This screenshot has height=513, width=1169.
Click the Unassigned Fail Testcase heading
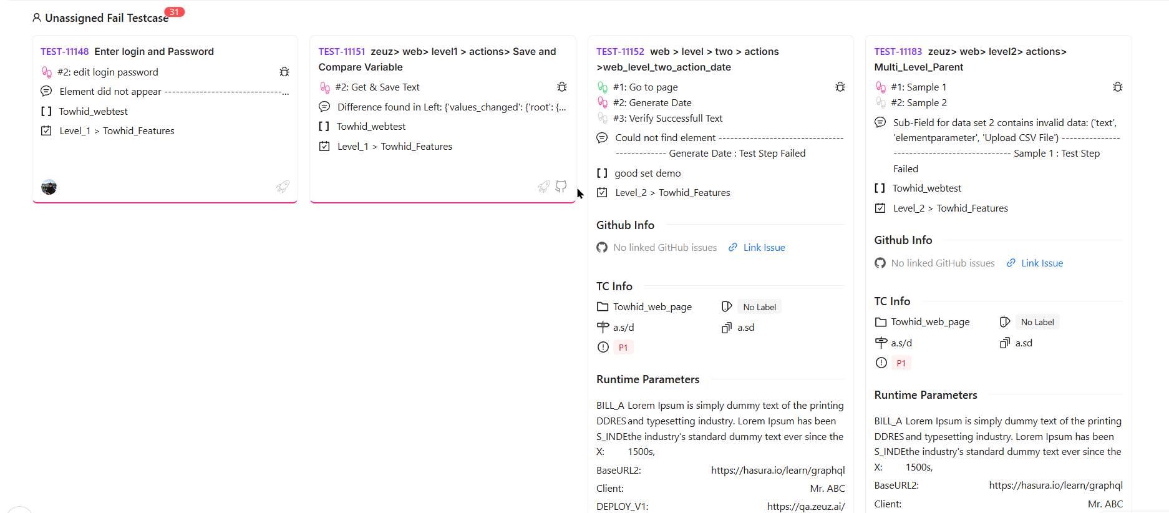coord(107,18)
